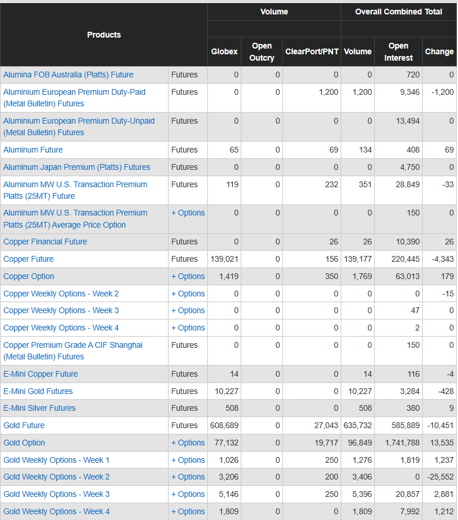The image size is (458, 520).
Task: Select Gold Option open interest 1,741,788
Action: coord(403,443)
